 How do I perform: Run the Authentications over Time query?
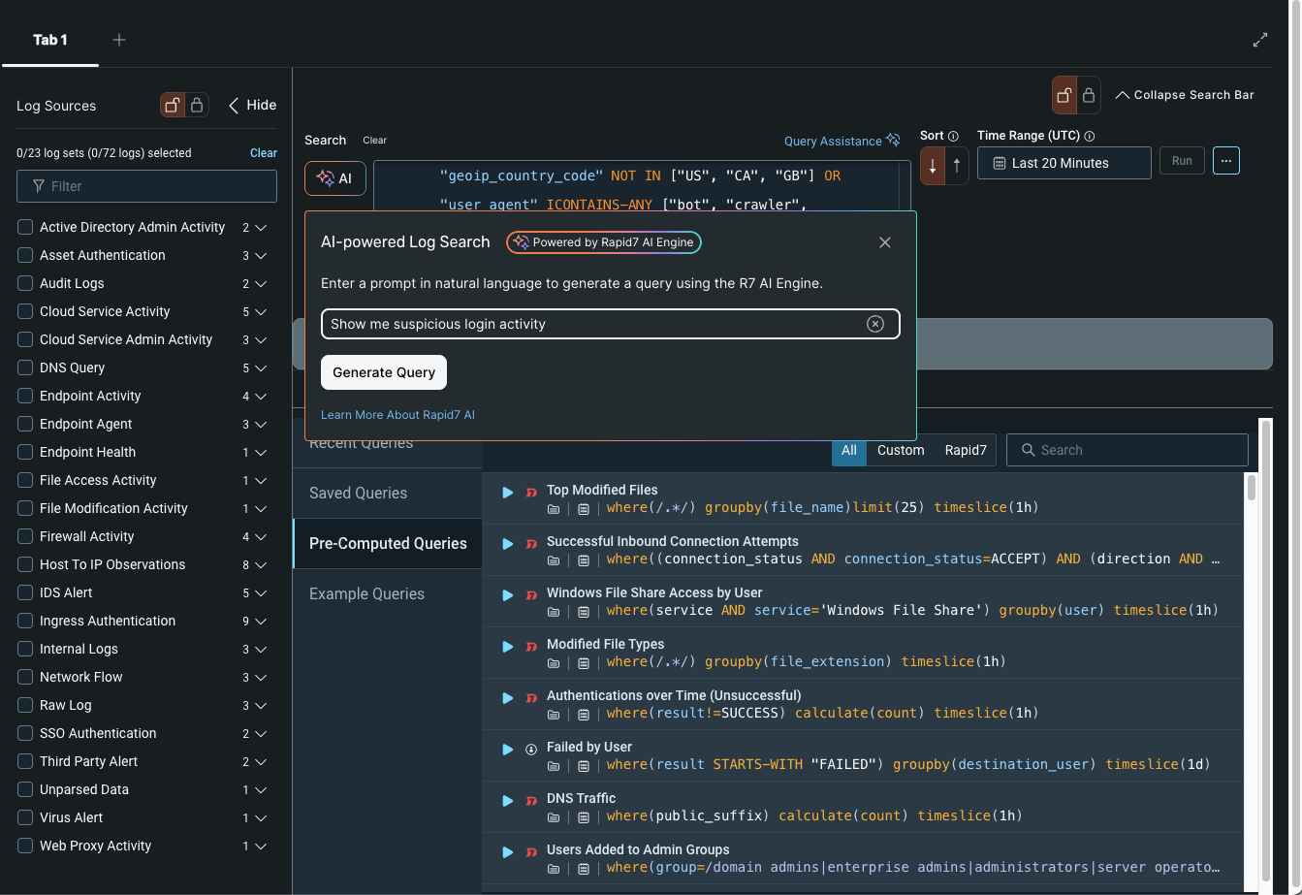507,698
